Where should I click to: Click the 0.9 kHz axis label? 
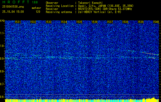2,59
